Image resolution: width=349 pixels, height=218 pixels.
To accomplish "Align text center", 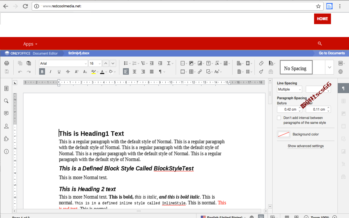I will 134,72.
